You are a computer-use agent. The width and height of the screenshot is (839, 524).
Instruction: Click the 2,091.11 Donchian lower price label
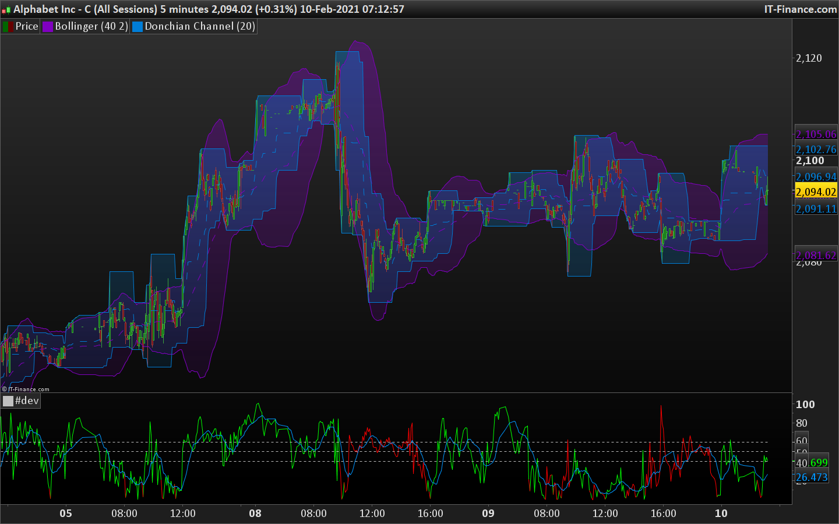(x=816, y=208)
